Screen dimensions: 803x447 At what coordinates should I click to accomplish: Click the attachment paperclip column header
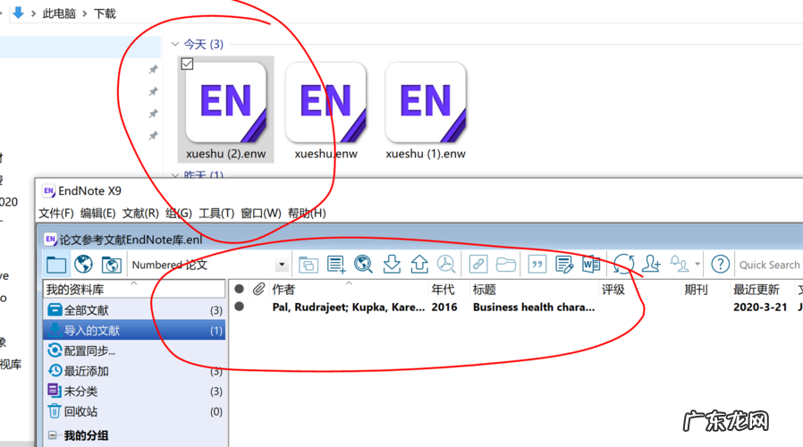click(x=258, y=290)
